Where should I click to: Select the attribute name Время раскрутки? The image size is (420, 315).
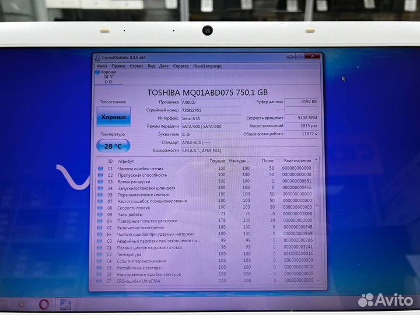coord(134,181)
